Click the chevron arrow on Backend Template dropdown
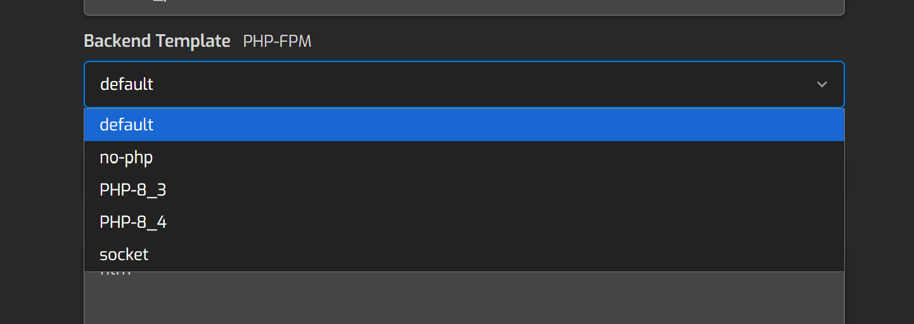 [x=821, y=84]
